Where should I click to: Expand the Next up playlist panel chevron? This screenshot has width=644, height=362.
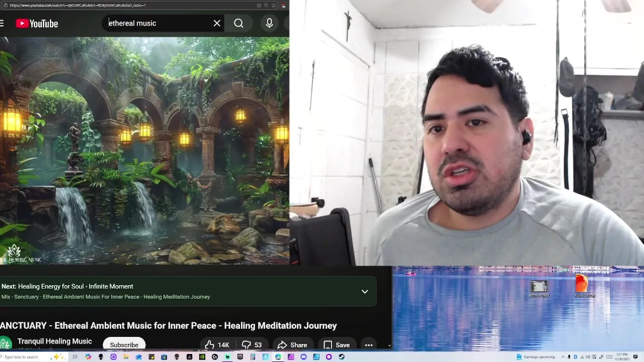[x=365, y=292]
